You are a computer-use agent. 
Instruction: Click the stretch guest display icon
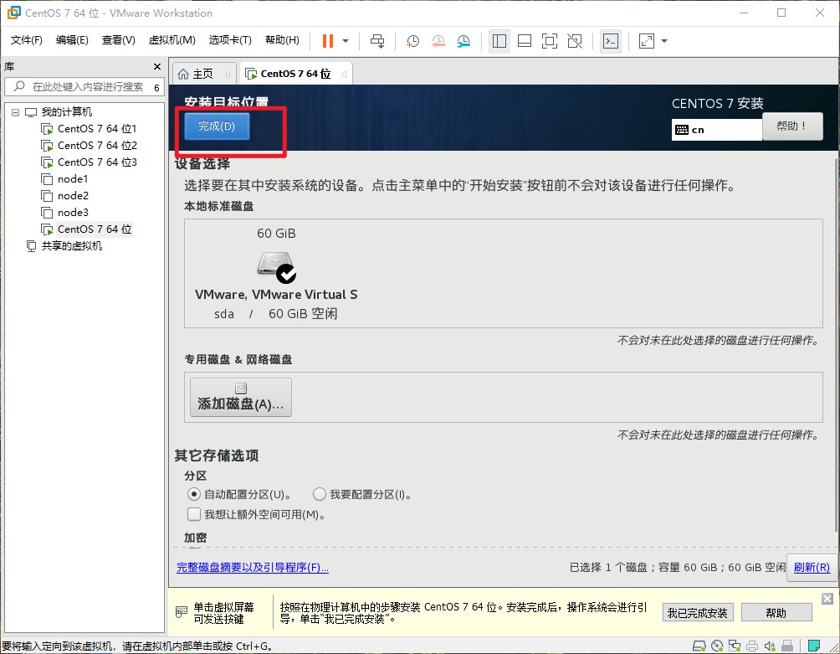pos(647,41)
